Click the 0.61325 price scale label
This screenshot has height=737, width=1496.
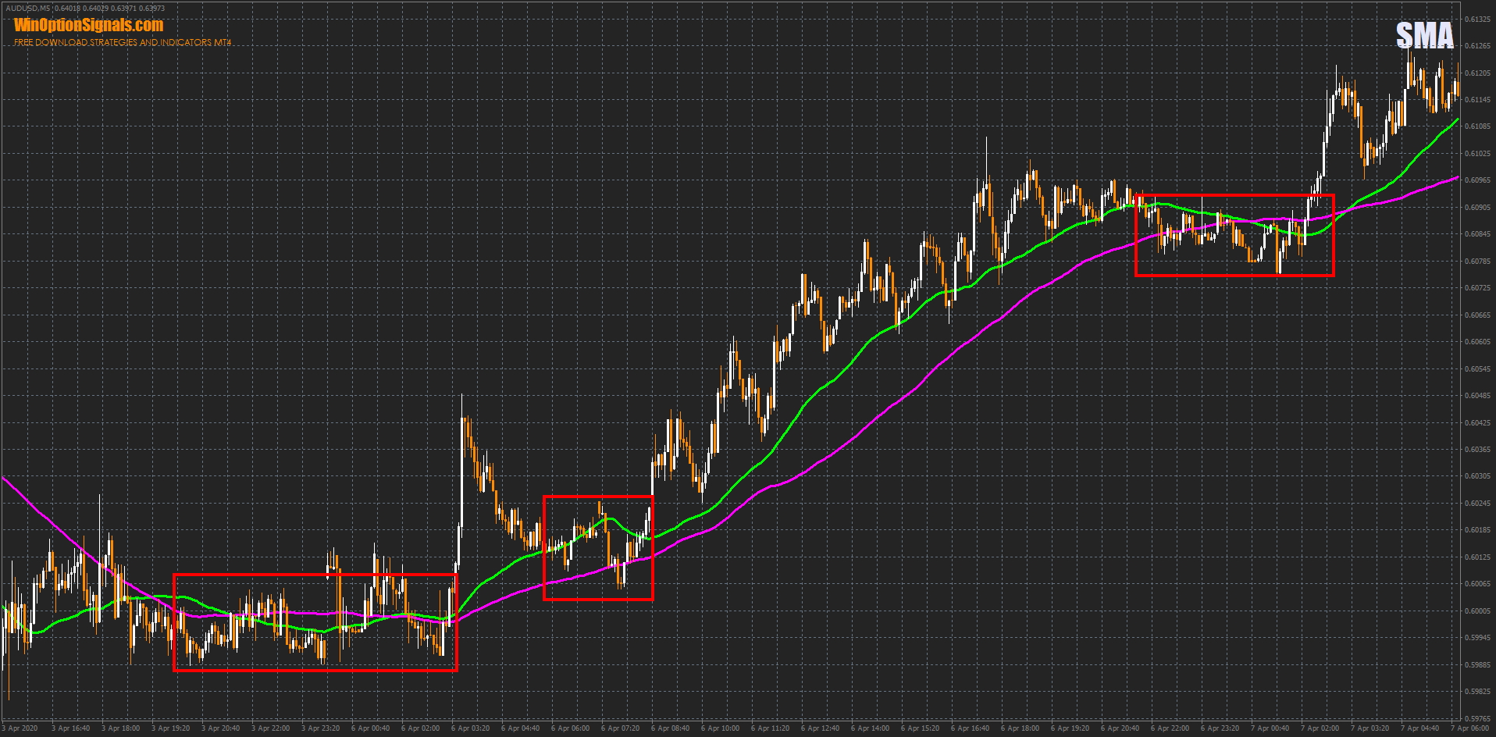[1477, 19]
